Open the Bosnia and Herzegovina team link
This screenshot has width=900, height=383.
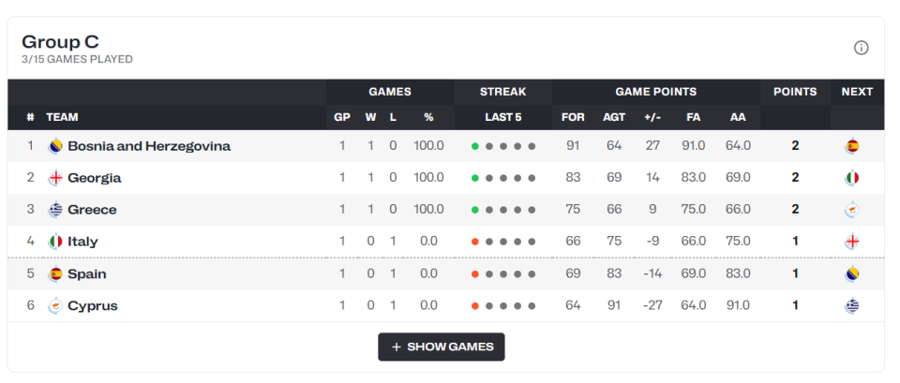coord(148,146)
